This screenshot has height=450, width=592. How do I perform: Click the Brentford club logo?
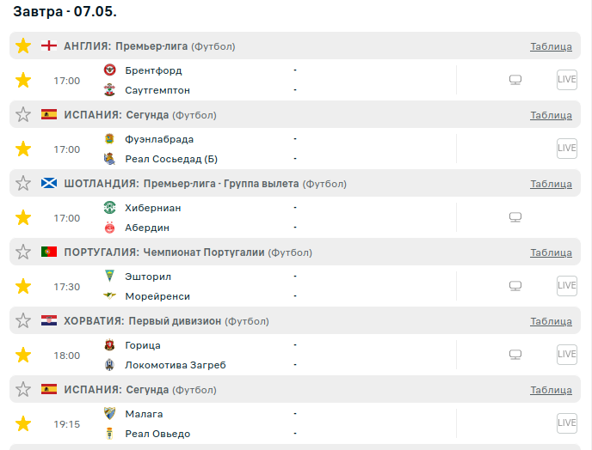[x=110, y=70]
